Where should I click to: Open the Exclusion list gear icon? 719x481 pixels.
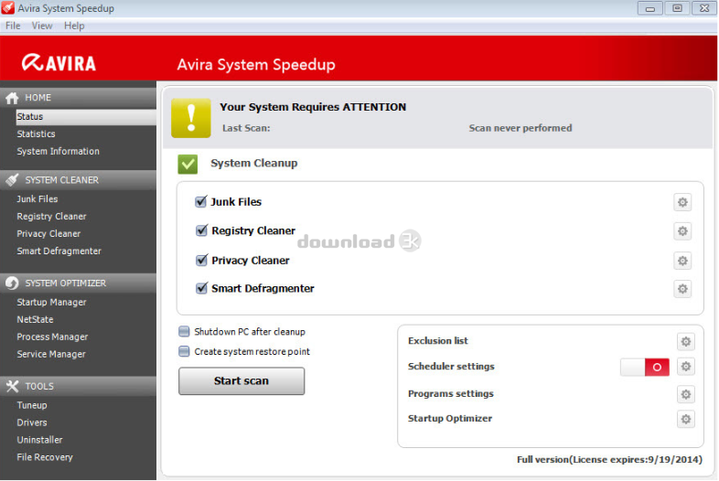point(686,341)
